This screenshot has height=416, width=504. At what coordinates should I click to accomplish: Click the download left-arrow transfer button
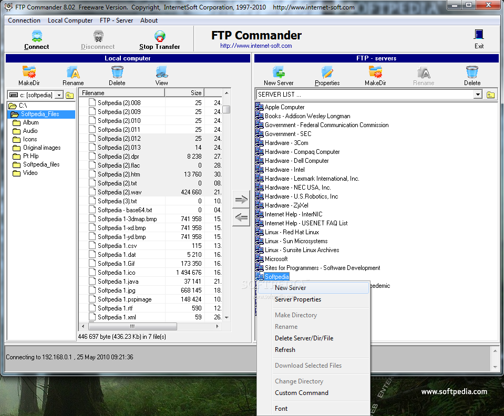pos(241,217)
